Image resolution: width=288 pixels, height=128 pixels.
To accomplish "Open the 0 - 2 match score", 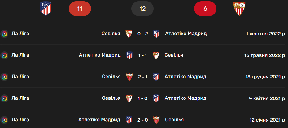I will pyautogui.click(x=142, y=34).
